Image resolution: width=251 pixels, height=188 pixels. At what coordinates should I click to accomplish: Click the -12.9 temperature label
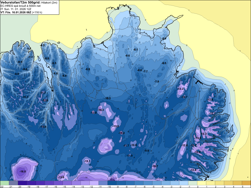(210, 100)
